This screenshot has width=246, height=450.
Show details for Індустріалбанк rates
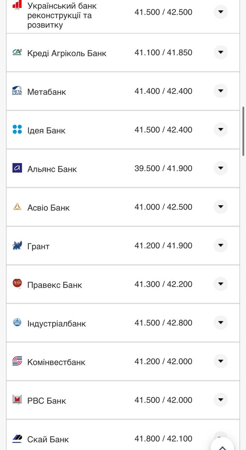click(221, 322)
